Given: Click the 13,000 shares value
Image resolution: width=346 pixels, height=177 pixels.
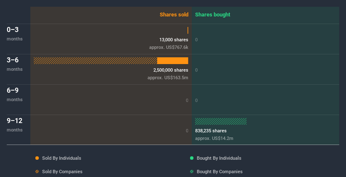Looking at the screenshot, I should coord(174,40).
